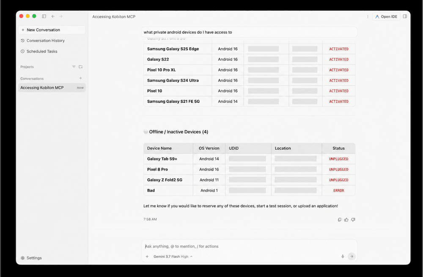
Task: Open Settings in the sidebar
Action: (31, 258)
